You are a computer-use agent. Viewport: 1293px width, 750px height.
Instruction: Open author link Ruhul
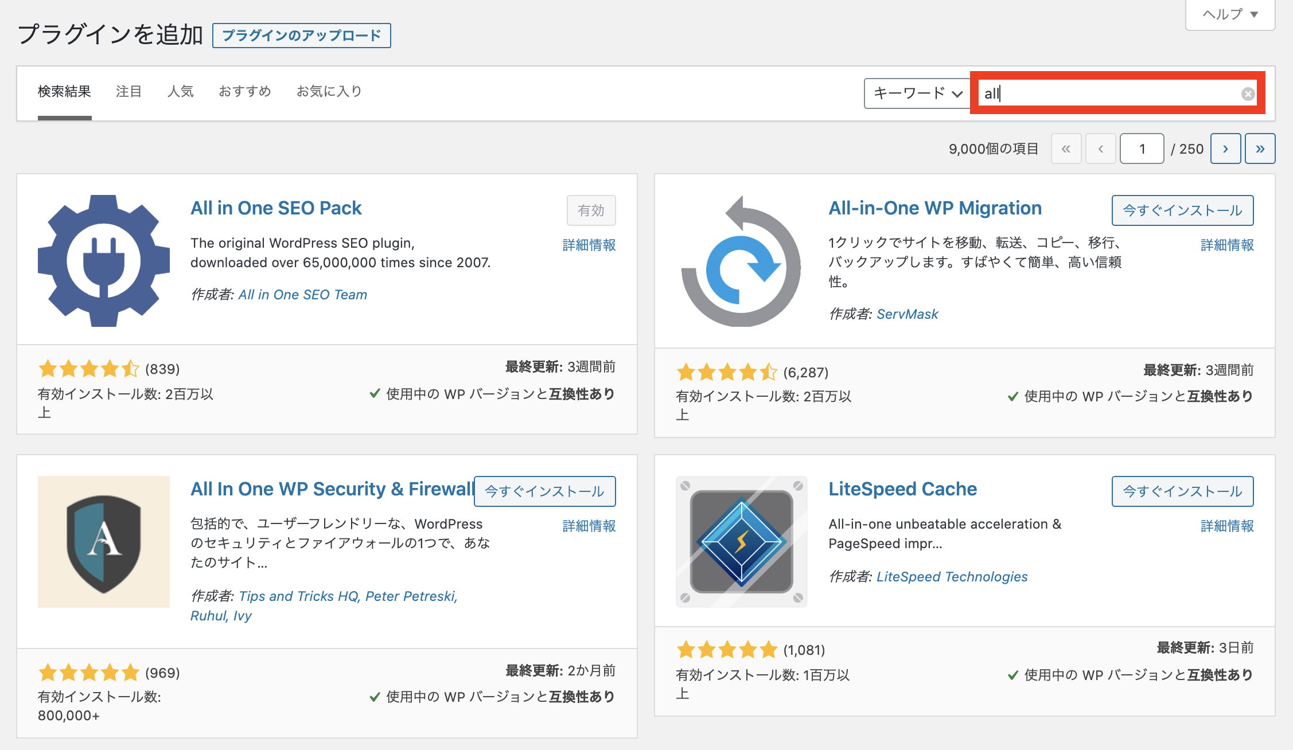208,616
